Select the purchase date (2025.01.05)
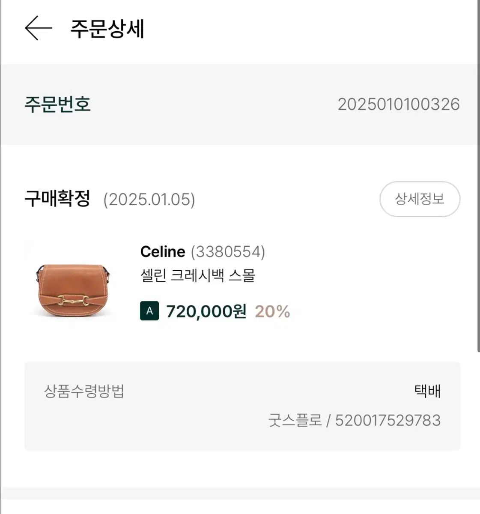 (149, 200)
